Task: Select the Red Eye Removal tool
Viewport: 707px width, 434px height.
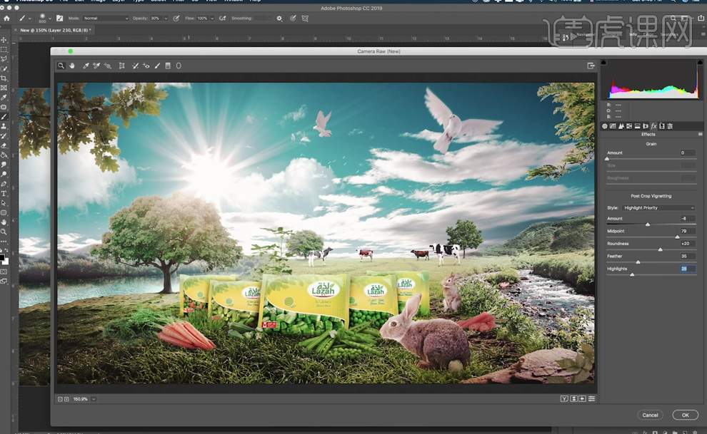Action: coord(146,66)
